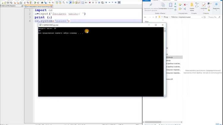Toggle Folder as Workspace toolbar button

click(83, 3)
